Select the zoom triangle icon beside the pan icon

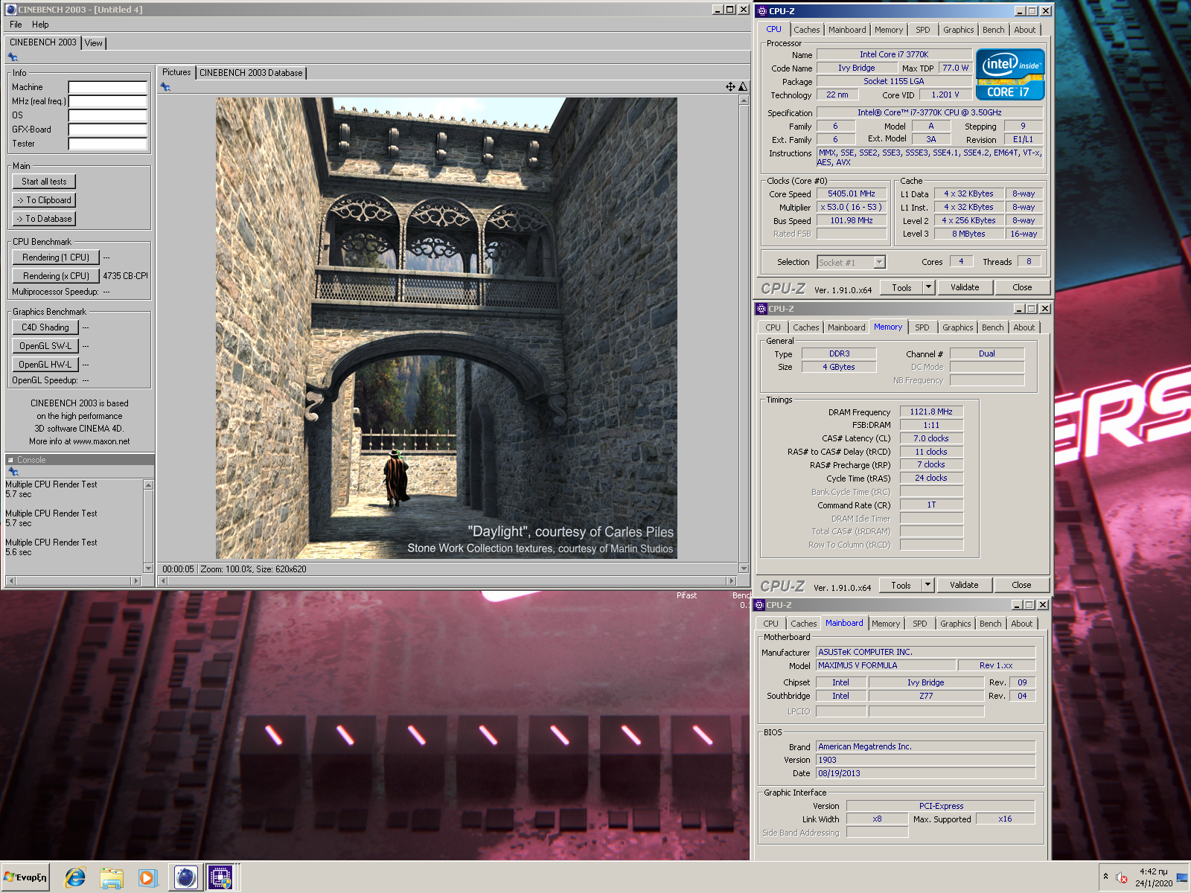742,87
